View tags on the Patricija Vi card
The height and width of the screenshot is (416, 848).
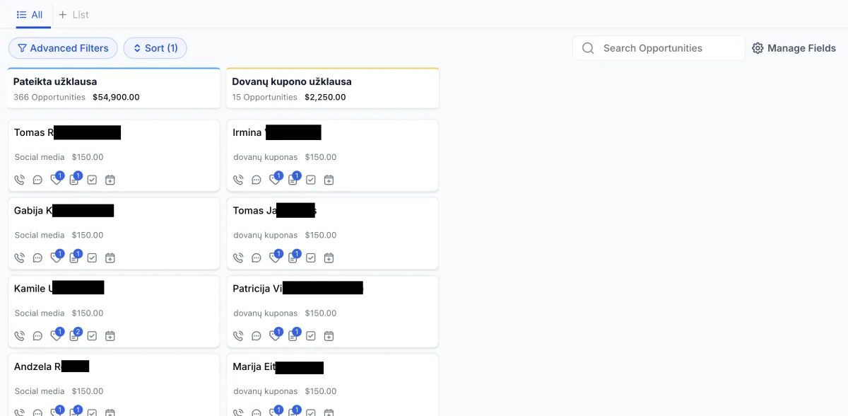click(x=276, y=335)
